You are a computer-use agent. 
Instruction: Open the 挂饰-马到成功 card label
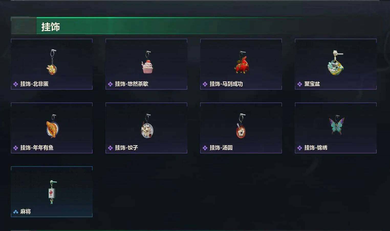coord(226,84)
